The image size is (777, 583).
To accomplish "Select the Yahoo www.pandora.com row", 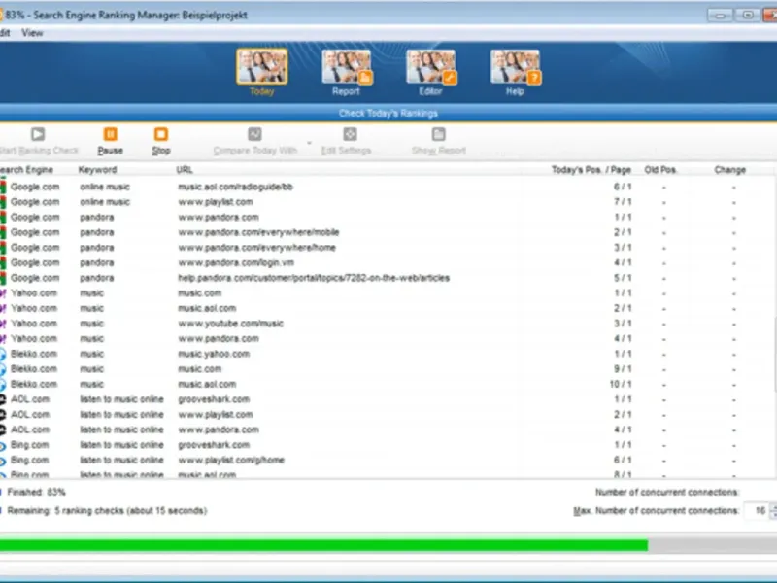I will click(x=387, y=338).
